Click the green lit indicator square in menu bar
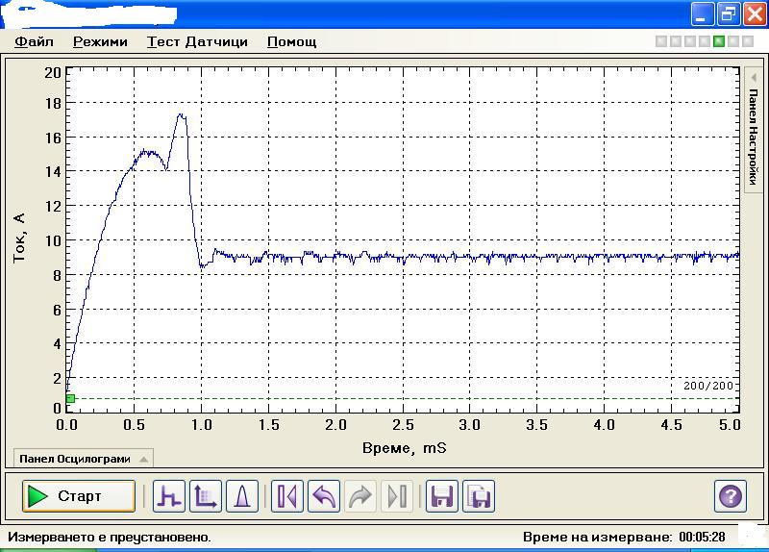The width and height of the screenshot is (769, 552). pyautogui.click(x=719, y=41)
